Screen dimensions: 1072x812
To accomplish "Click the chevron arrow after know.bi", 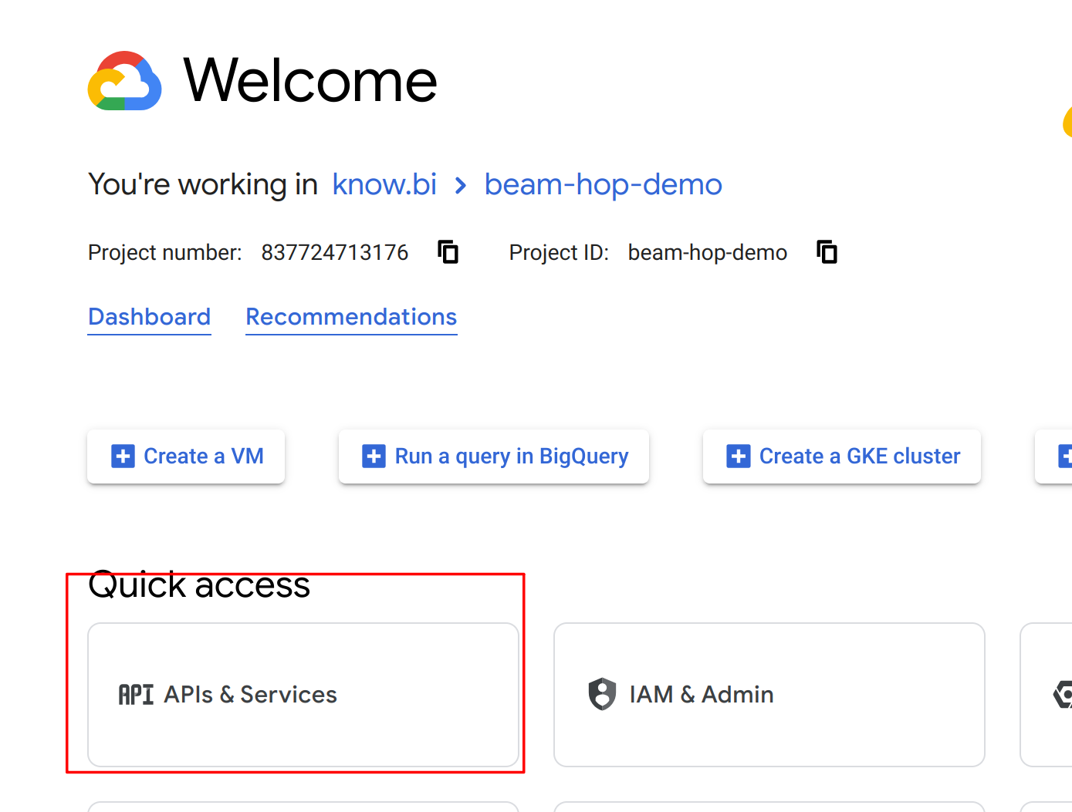I will (461, 186).
